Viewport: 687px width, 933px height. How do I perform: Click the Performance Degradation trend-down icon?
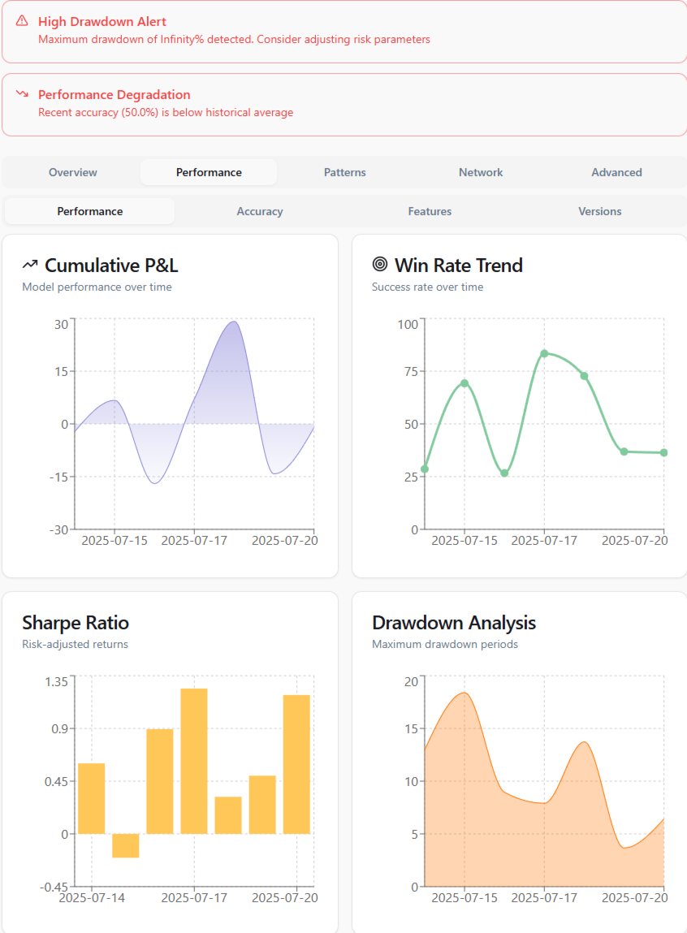tap(22, 94)
